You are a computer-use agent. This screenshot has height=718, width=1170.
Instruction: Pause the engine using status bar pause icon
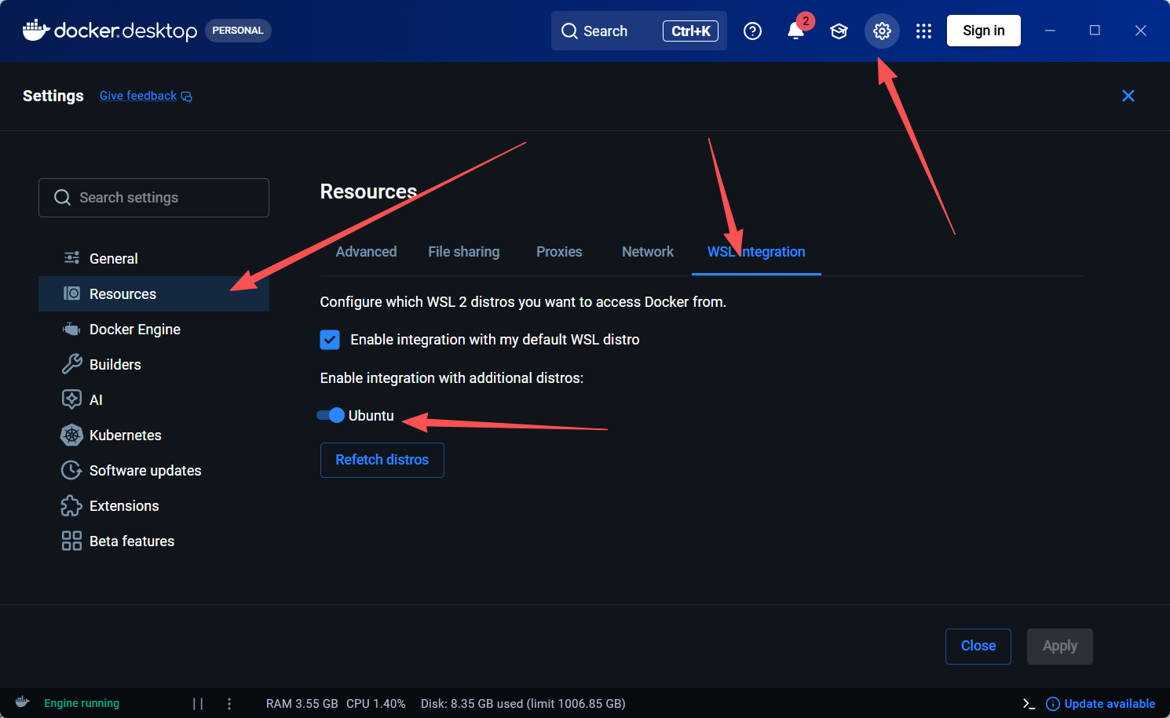click(x=198, y=704)
